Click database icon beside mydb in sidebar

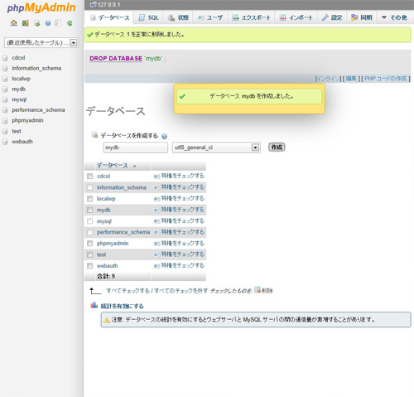(5, 90)
